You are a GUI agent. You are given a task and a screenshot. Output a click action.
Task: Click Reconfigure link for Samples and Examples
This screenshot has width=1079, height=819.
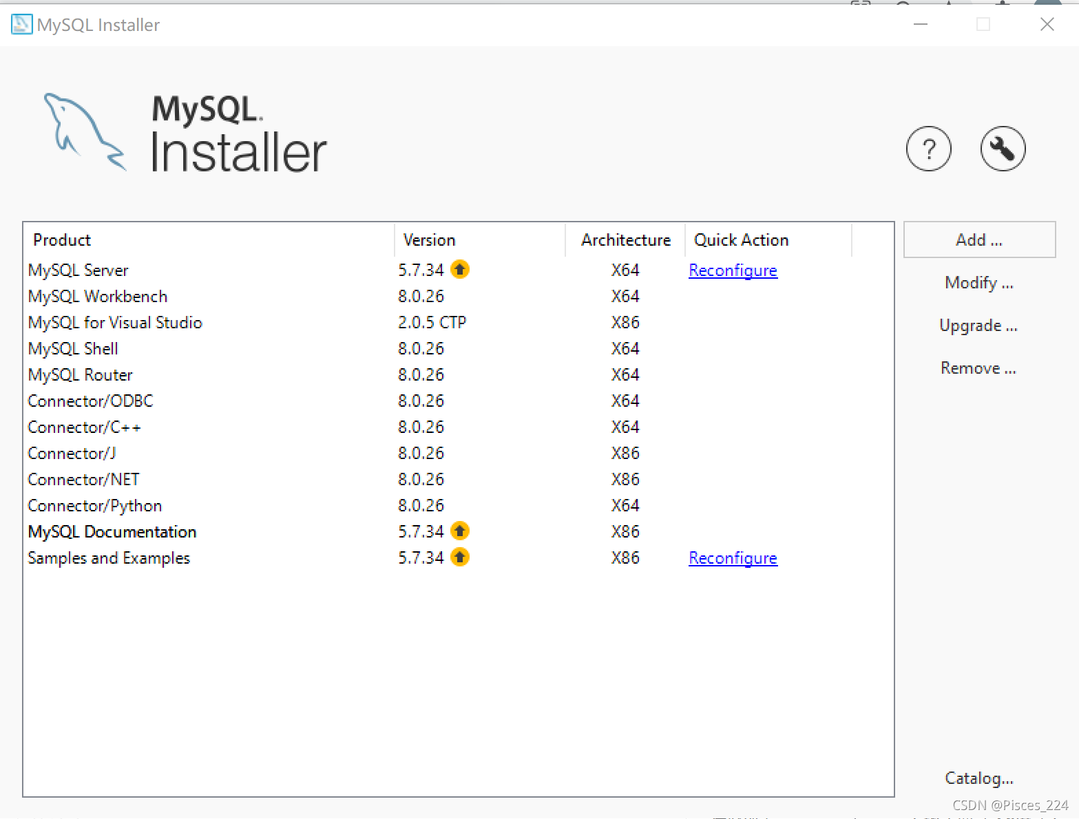click(x=733, y=558)
